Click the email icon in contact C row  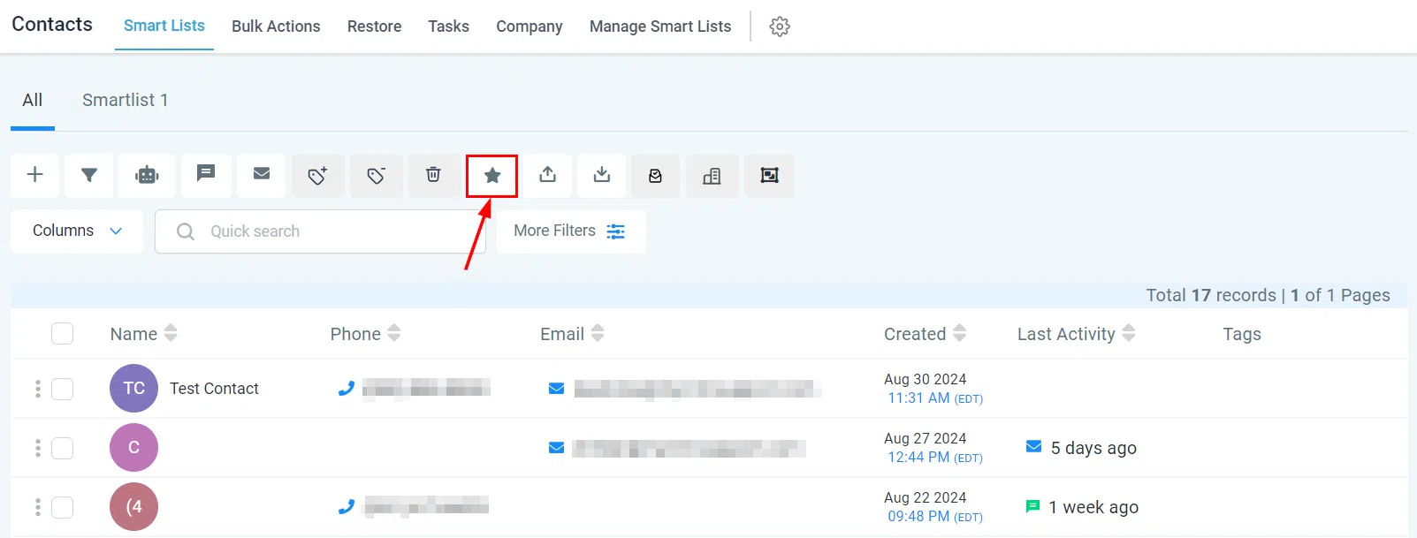[556, 448]
